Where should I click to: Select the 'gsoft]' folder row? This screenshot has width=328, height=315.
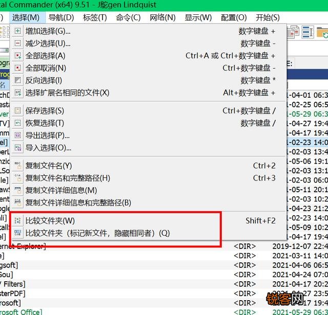pos(164,265)
